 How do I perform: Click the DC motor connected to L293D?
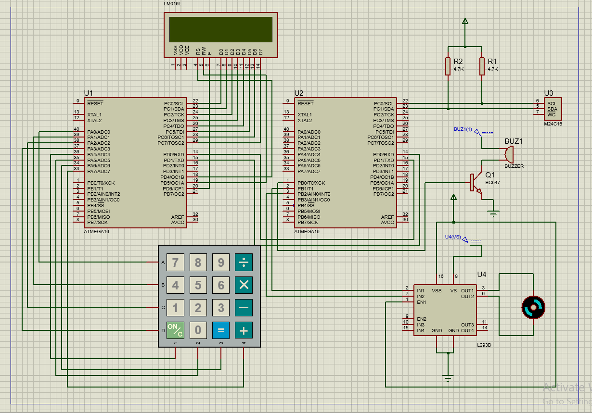pyautogui.click(x=532, y=308)
